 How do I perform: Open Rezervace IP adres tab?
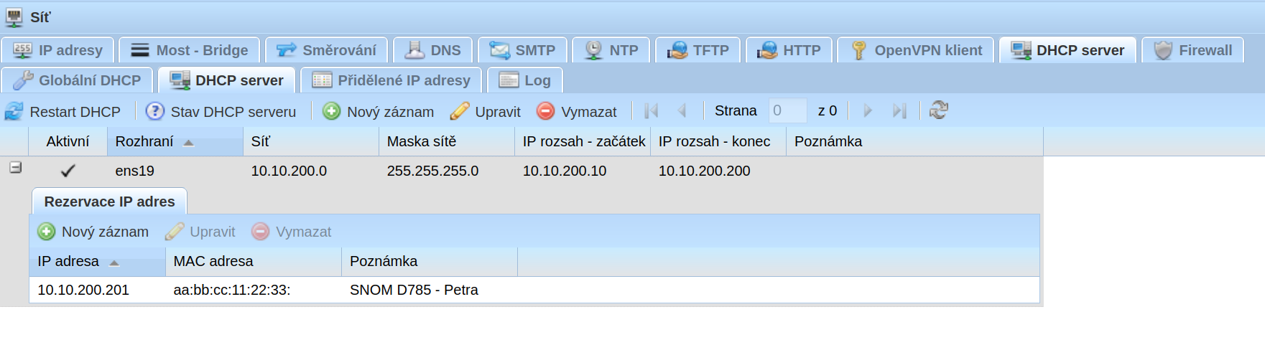tap(109, 202)
